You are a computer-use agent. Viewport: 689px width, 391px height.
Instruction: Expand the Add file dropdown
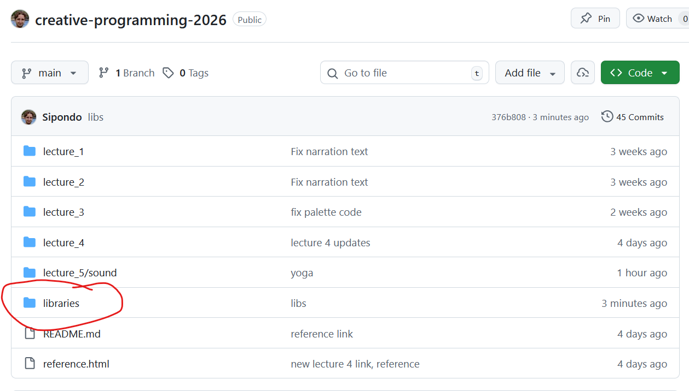(529, 73)
